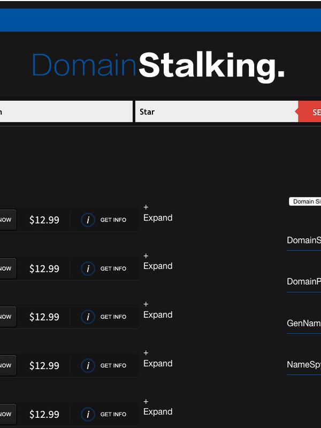Expand the third domain result row
Screen dimensions: 321x428
point(158,310)
